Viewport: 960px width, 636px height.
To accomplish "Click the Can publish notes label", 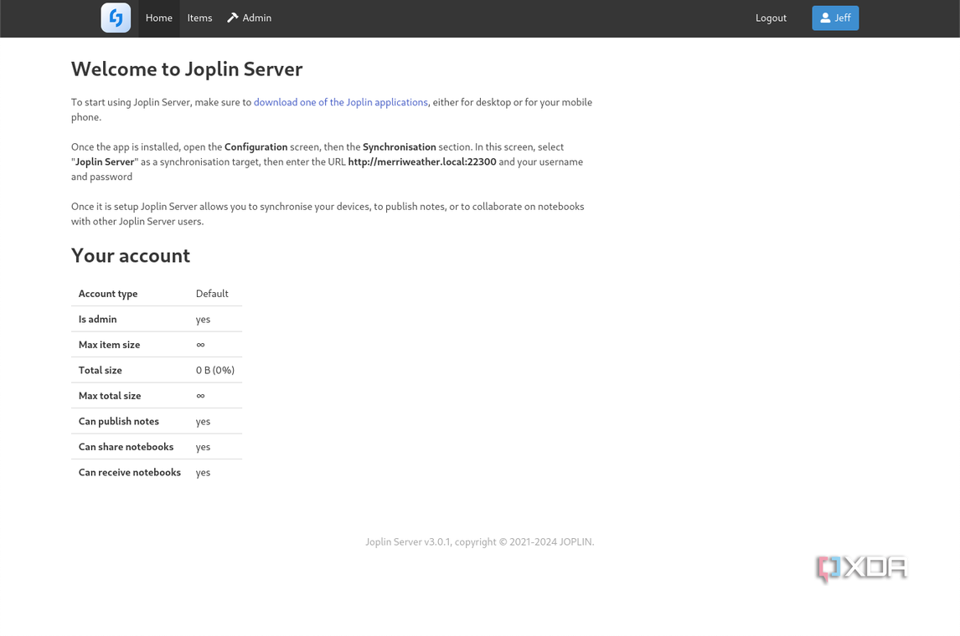I will 118,422.
